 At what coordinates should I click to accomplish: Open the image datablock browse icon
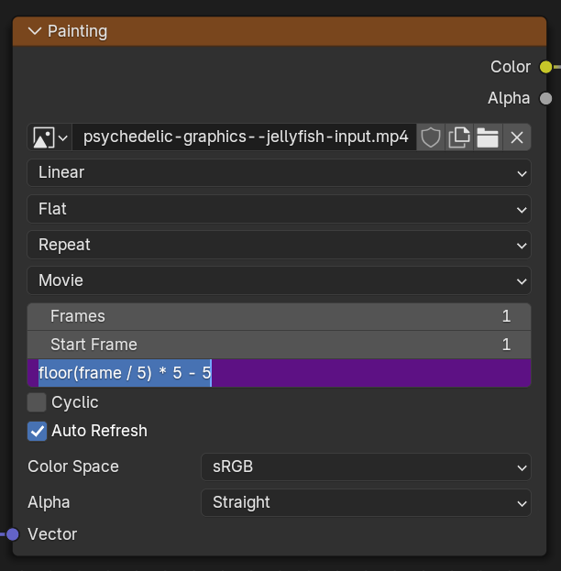[49, 137]
